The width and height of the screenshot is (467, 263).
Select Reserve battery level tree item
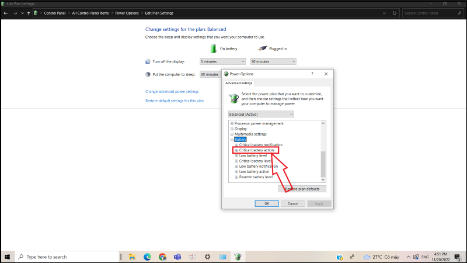(256, 177)
